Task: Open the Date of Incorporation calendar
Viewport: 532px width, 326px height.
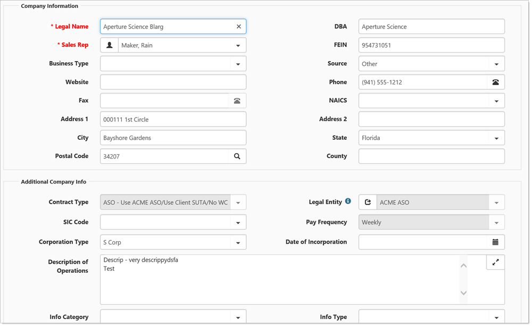Action: tap(495, 242)
